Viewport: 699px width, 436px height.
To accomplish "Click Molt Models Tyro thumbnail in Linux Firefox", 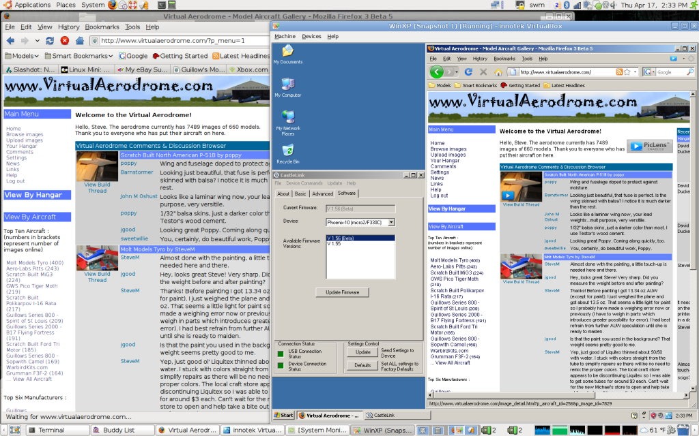I will pos(97,258).
